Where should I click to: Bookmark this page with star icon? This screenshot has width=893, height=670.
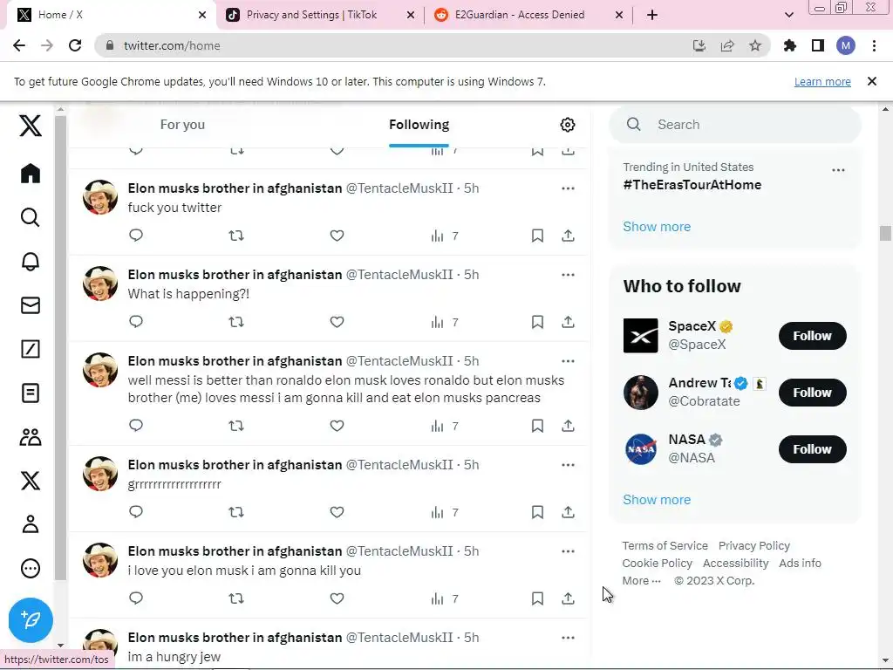pos(755,45)
